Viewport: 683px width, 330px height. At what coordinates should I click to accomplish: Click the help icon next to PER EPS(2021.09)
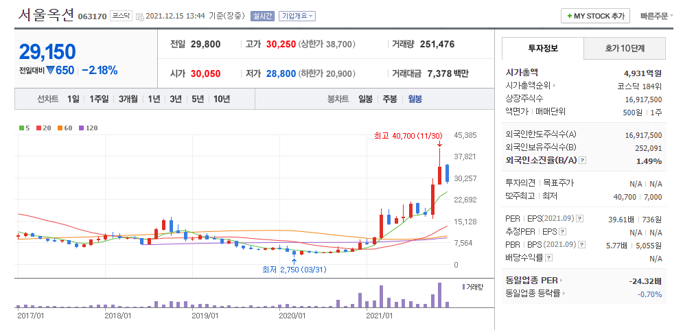click(580, 219)
